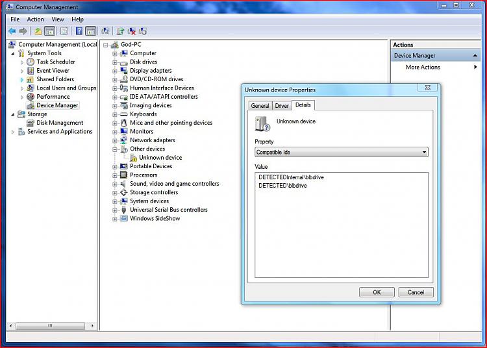Click the left pane scroll right arrow
The width and height of the screenshot is (487, 348).
(92, 326)
